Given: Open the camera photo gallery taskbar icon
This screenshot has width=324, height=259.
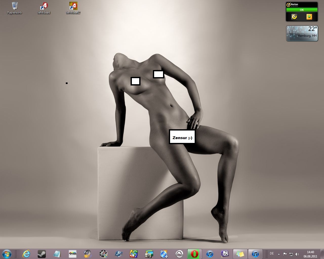Looking at the screenshot, I should (149, 254).
